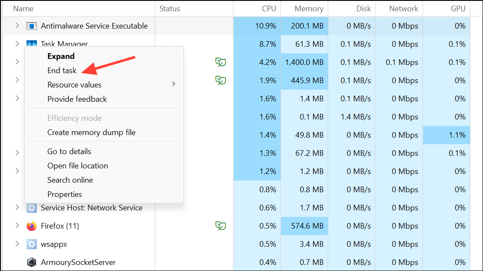Viewport: 483px width, 271px height.
Task: Sort processes by the CPU column
Action: tap(269, 8)
